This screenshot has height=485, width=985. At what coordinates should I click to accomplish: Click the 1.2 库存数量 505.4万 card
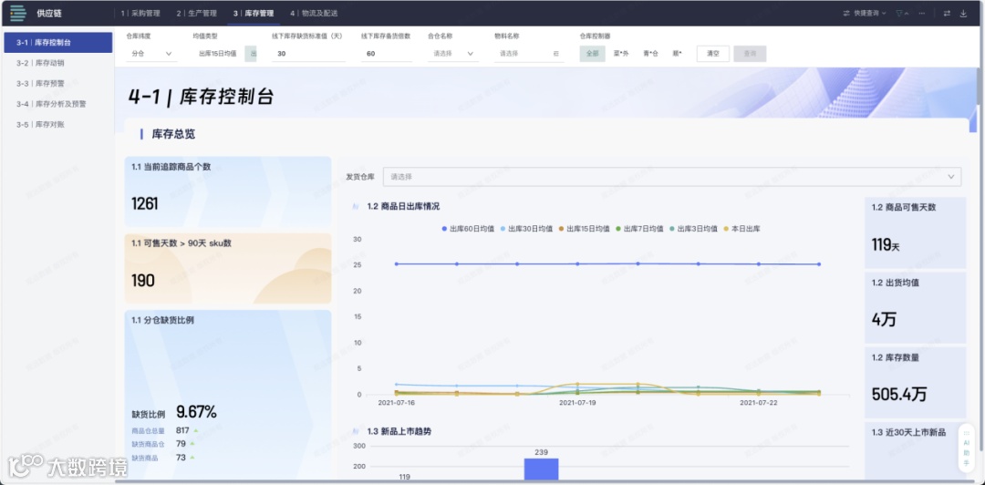[x=916, y=383]
